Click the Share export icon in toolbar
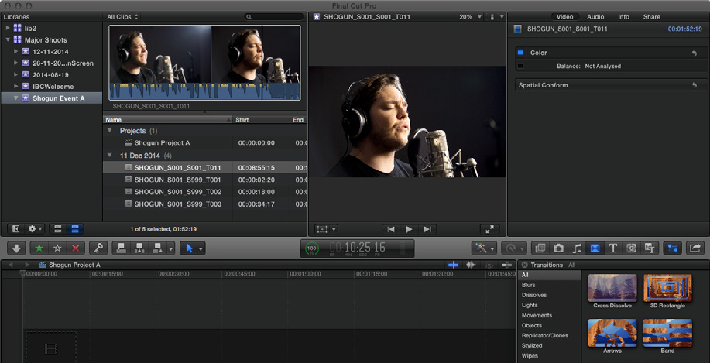This screenshot has height=363, width=710. 695,248
